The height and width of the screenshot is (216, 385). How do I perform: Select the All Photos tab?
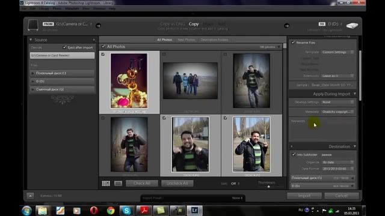[164, 40]
